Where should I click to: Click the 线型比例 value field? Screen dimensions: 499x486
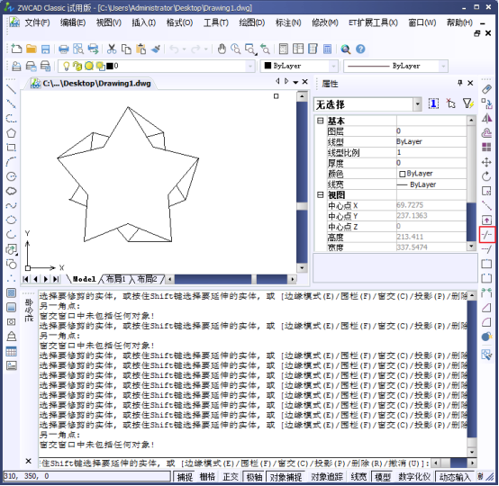tap(431, 152)
